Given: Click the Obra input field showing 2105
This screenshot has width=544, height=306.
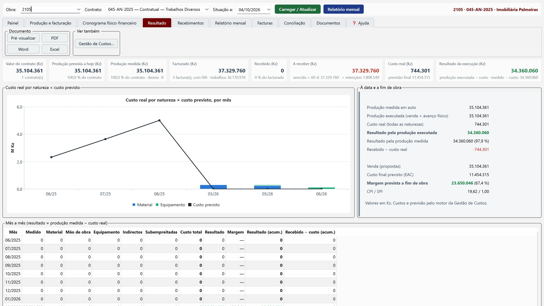Looking at the screenshot, I should (x=48, y=10).
